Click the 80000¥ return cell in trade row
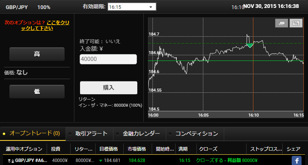Viewport: 308px width, 165px height. (x=85, y=160)
